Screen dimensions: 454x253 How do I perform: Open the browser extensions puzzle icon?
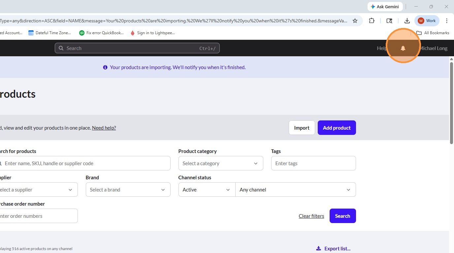(x=372, y=21)
